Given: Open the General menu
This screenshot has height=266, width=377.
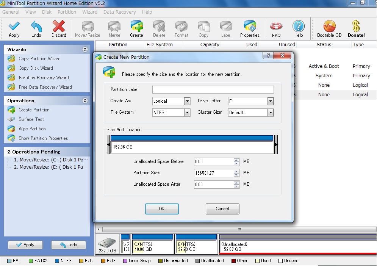Looking at the screenshot, I should (11, 12).
